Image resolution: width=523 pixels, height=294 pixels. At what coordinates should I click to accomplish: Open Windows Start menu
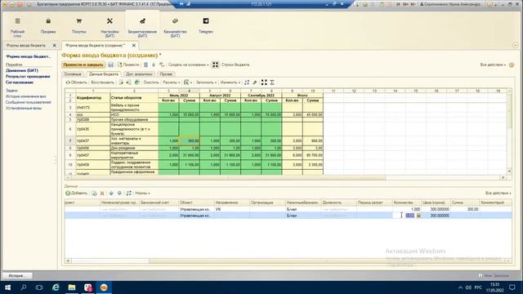7,287
